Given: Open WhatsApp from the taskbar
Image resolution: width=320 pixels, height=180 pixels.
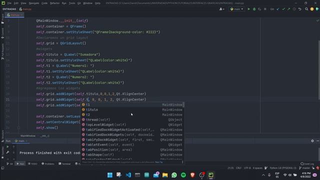Looking at the screenshot, I should [x=174, y=175].
